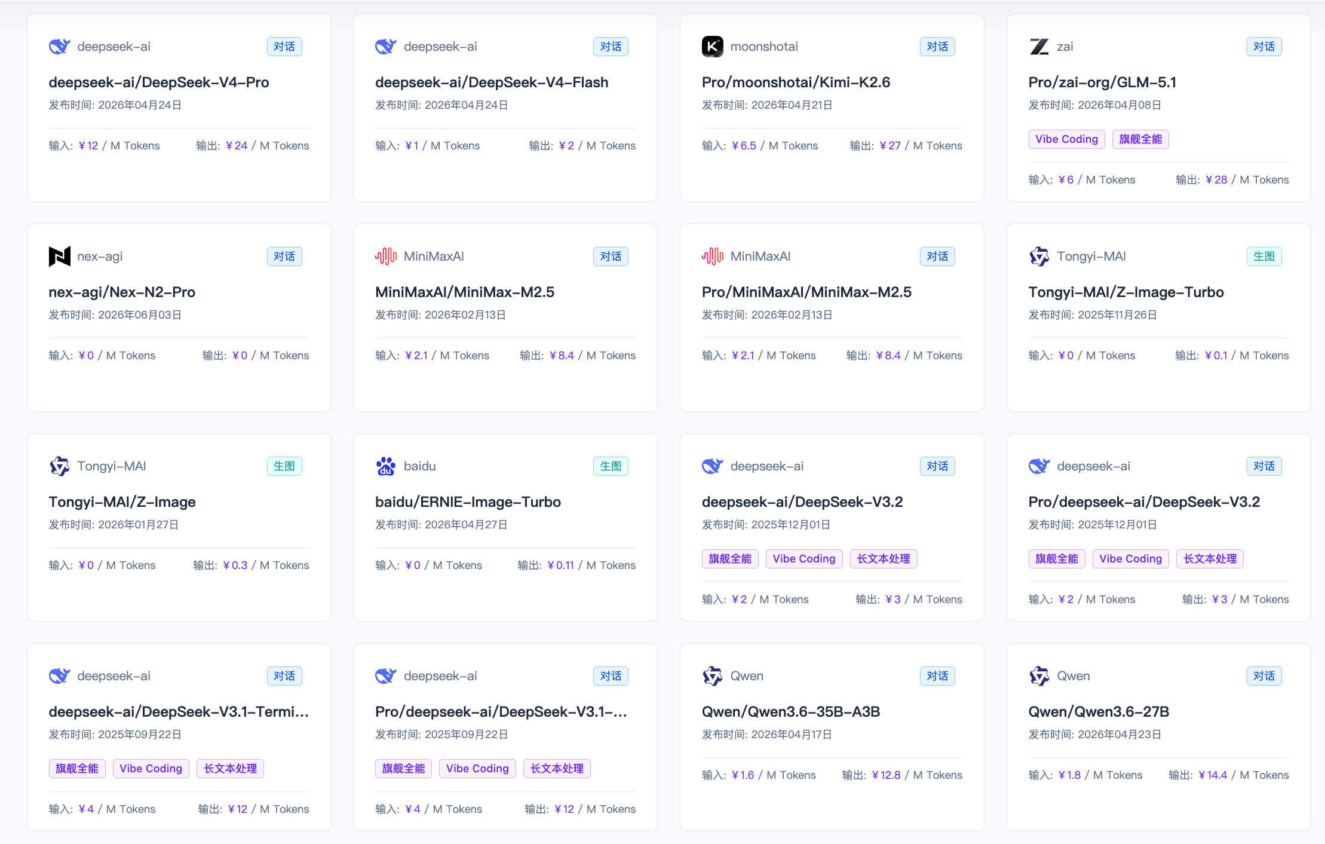The width and height of the screenshot is (1325, 844).
Task: Select Vibe Coding tag on Pro/deepseek-ai/DeepSeek-V3.2 card
Action: 1131,559
